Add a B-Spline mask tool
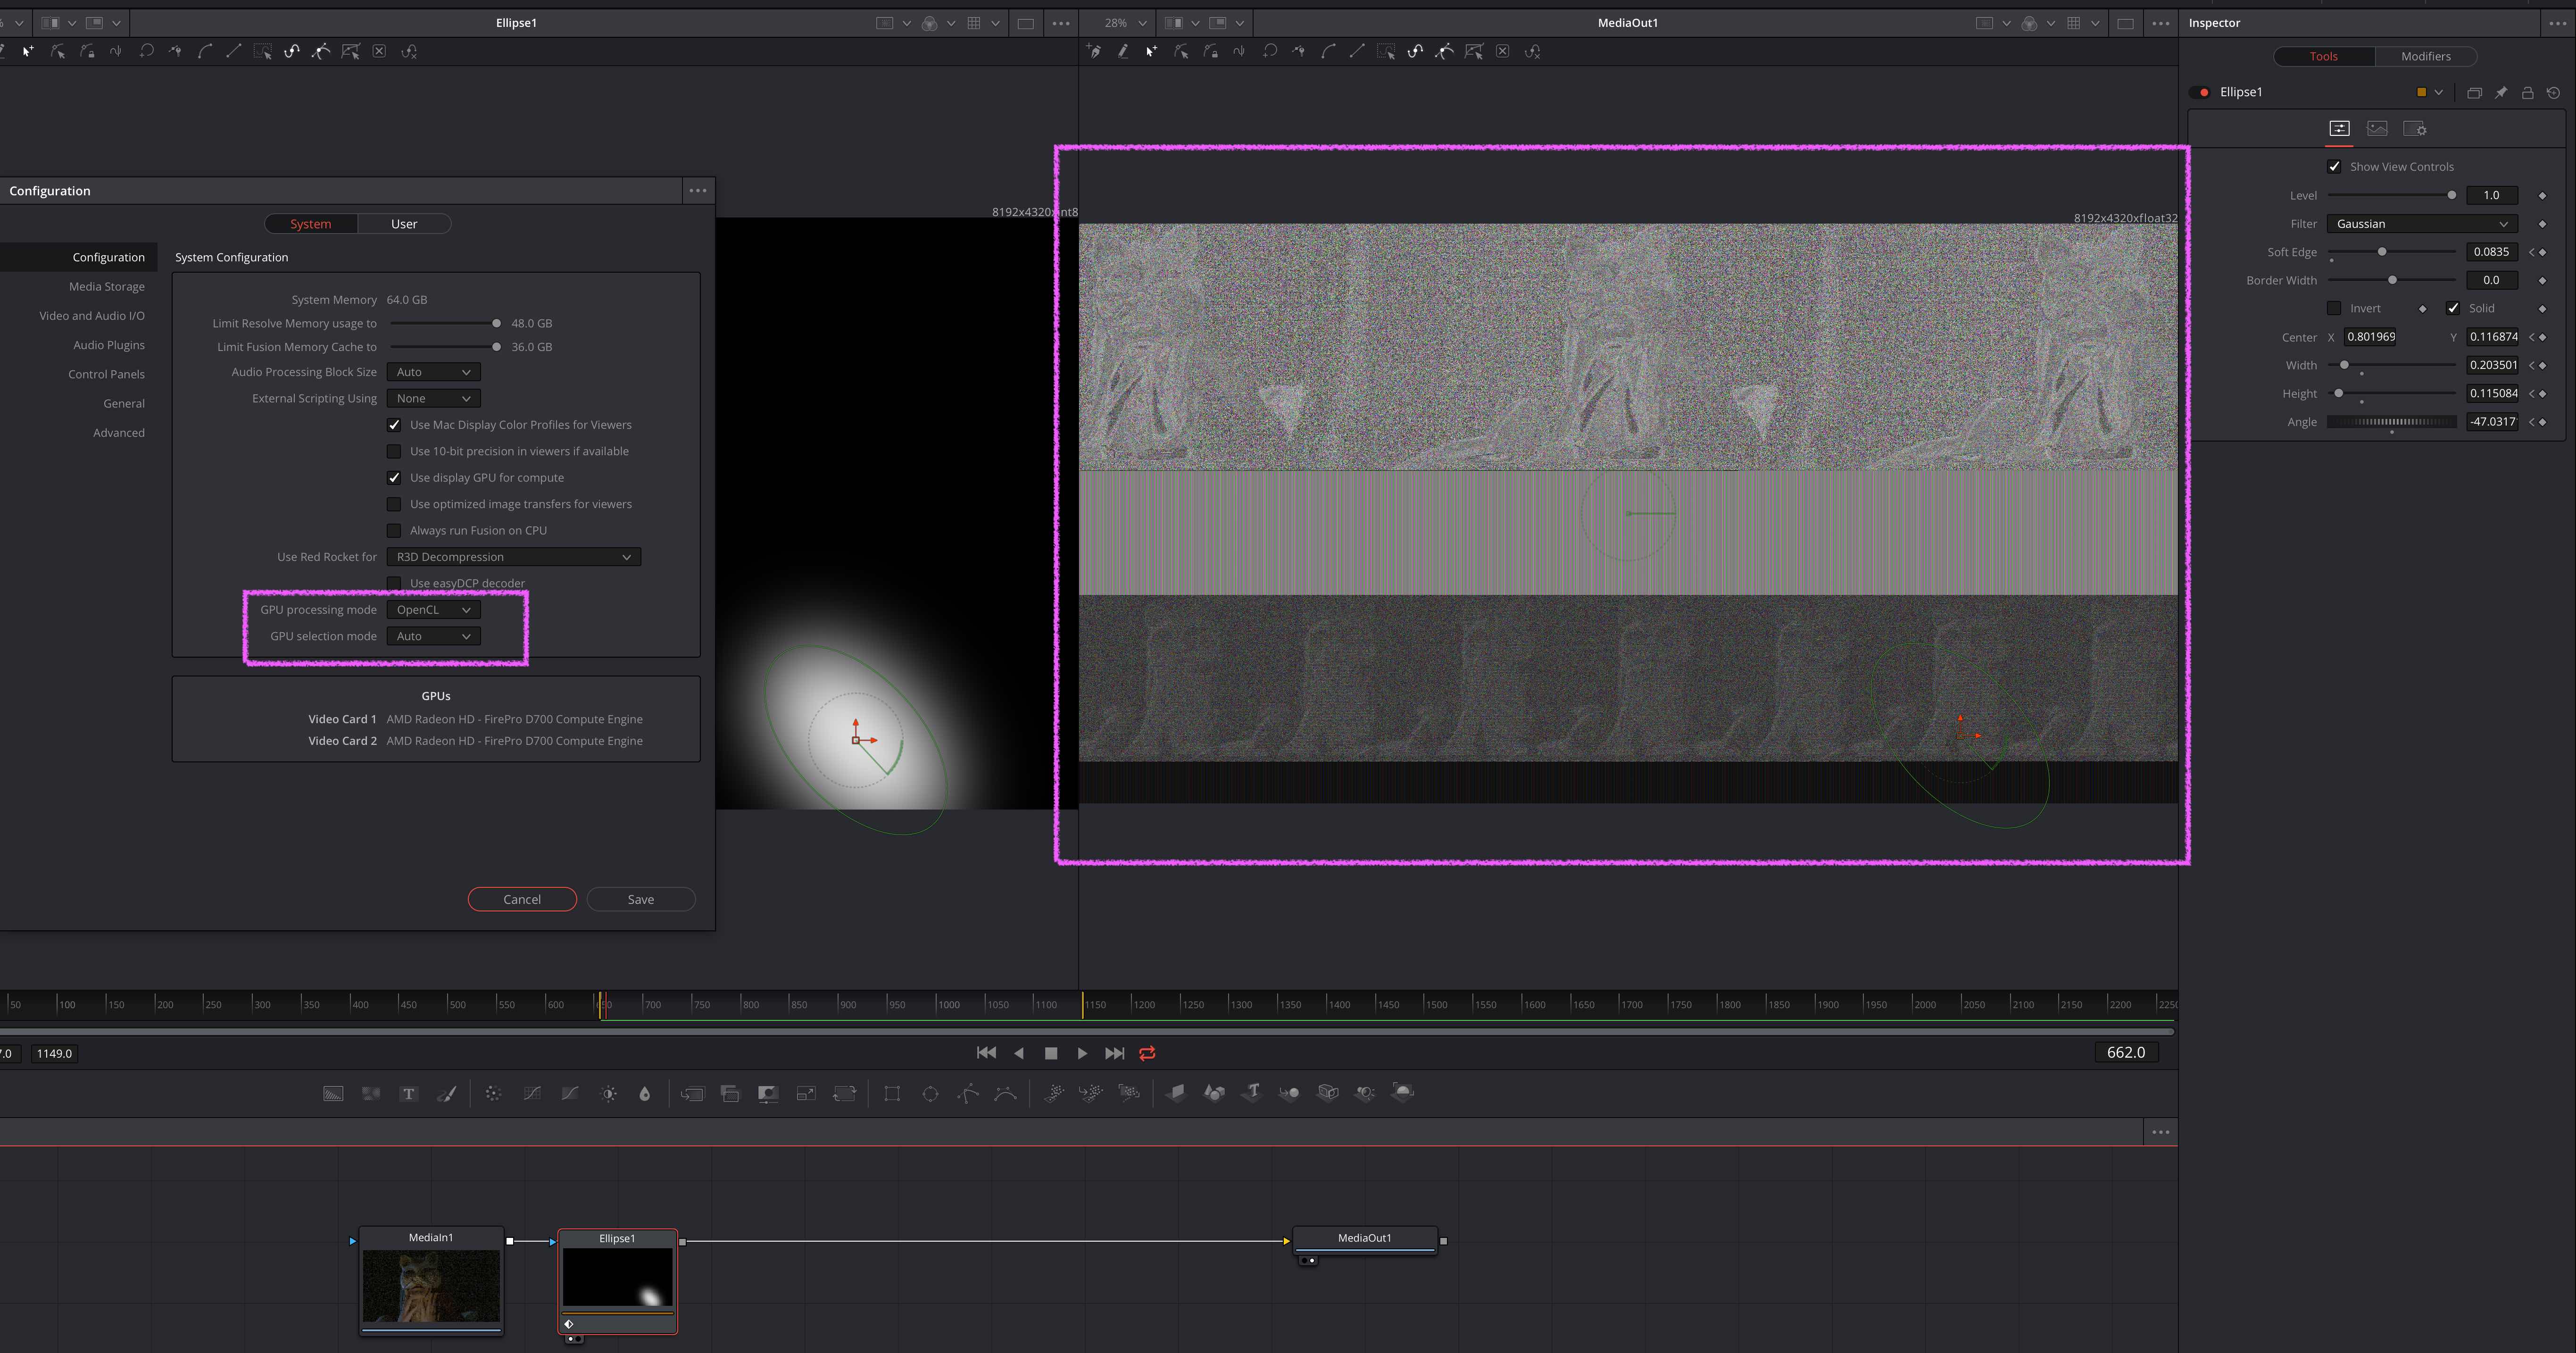The image size is (2576, 1353). pyautogui.click(x=1006, y=1093)
